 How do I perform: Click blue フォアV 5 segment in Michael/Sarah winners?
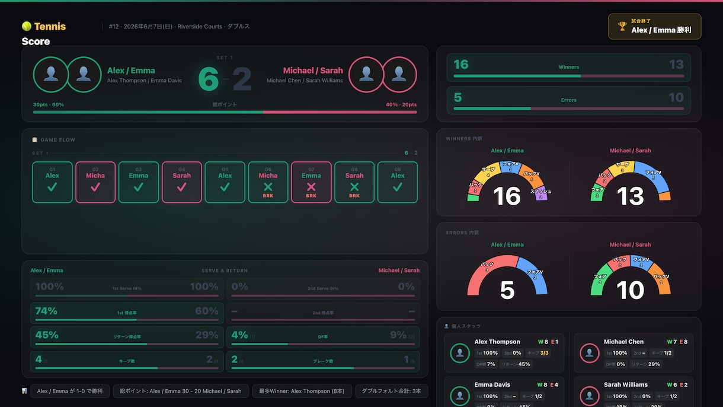[x=654, y=176]
